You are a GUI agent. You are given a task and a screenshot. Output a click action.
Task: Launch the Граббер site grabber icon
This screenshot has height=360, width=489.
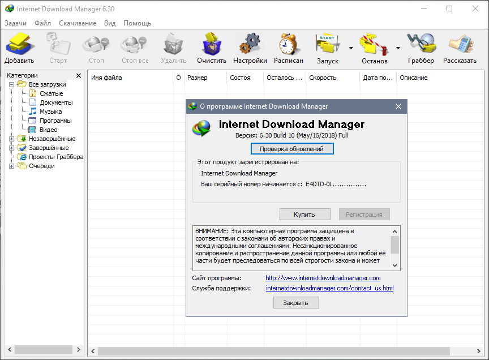click(x=421, y=43)
